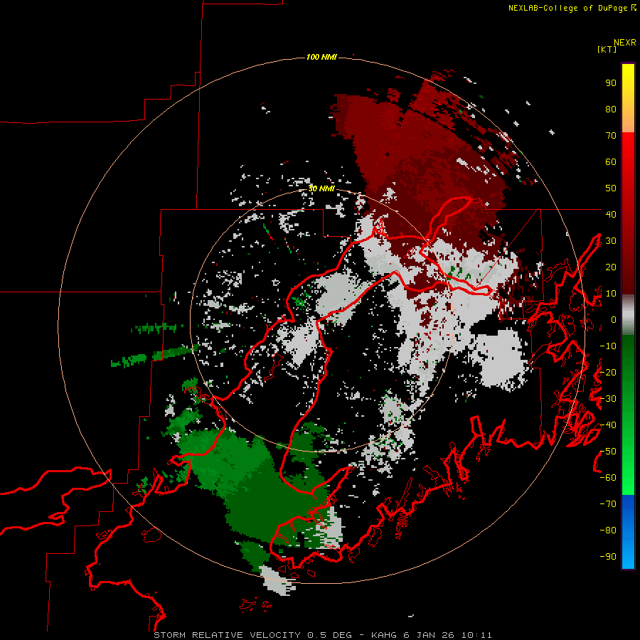Click the -80 value on the velocity scale
Viewport: 640px width, 640px height.
(x=608, y=530)
